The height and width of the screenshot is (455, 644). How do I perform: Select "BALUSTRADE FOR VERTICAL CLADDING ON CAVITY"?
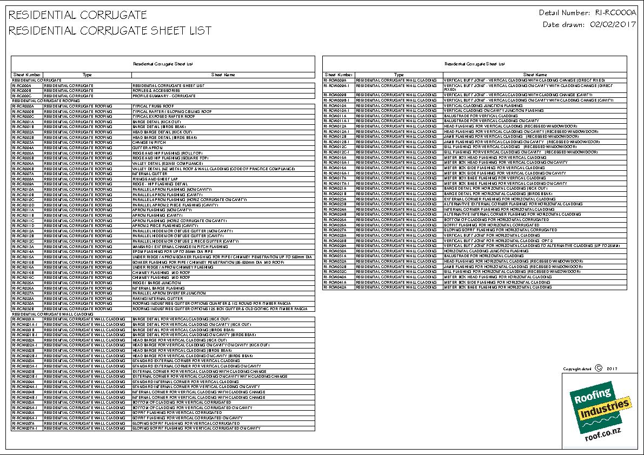click(x=492, y=121)
